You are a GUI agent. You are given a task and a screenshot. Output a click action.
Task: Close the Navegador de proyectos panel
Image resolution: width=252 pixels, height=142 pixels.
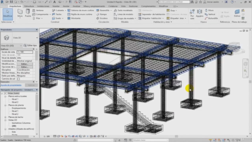37,90
